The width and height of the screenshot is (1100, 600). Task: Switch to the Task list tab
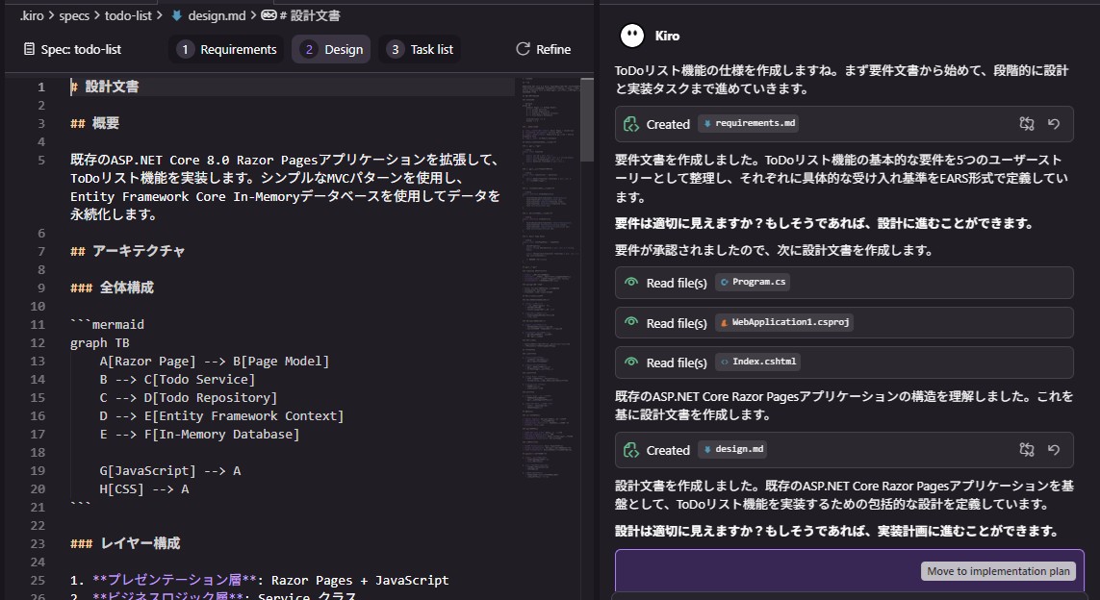point(420,49)
